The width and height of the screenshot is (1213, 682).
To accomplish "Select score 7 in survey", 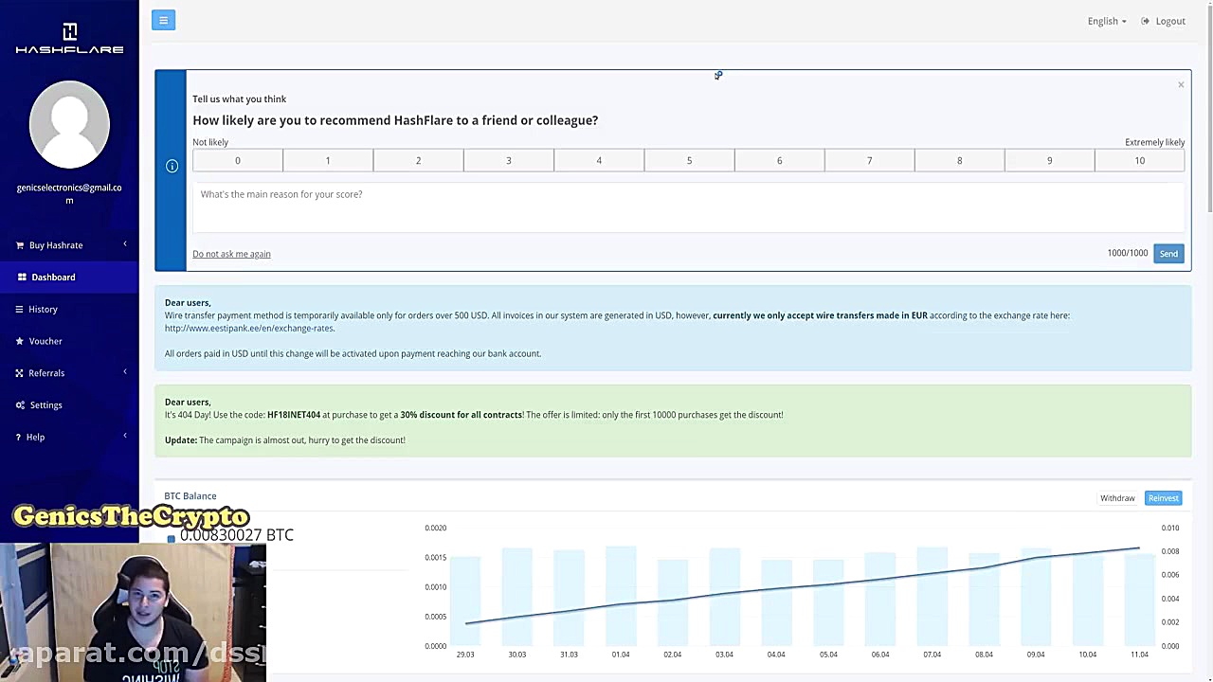I will pos(869,161).
